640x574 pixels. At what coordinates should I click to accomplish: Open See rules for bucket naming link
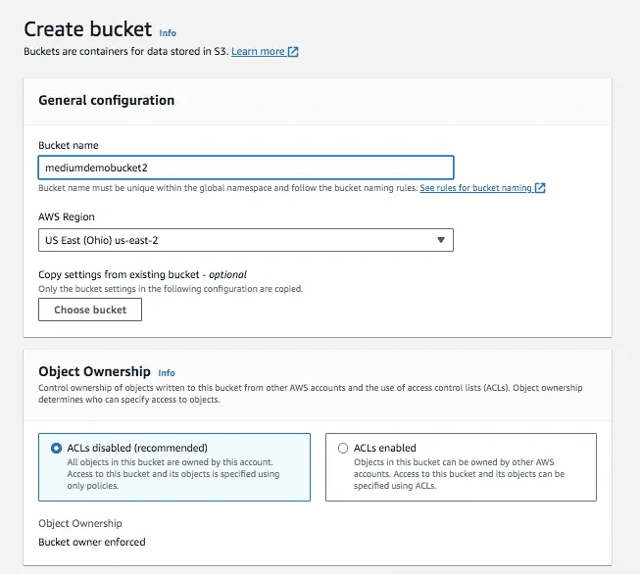click(475, 188)
